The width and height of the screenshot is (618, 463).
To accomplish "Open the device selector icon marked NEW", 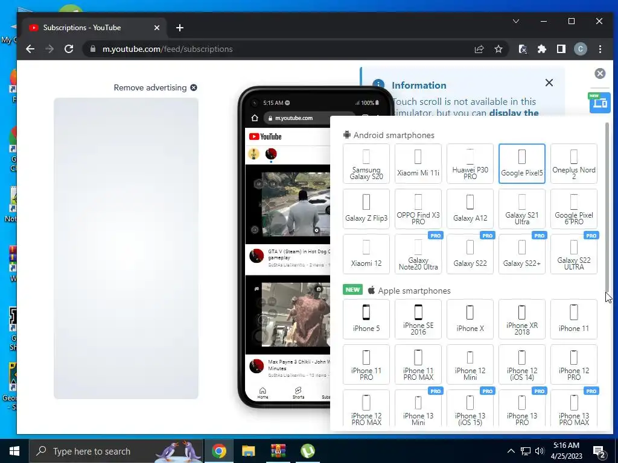I will tap(600, 102).
